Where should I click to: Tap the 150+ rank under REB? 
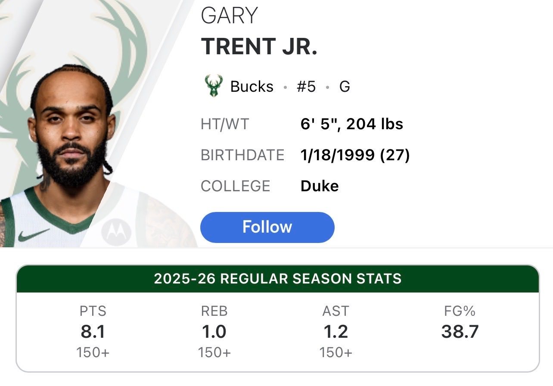214,352
